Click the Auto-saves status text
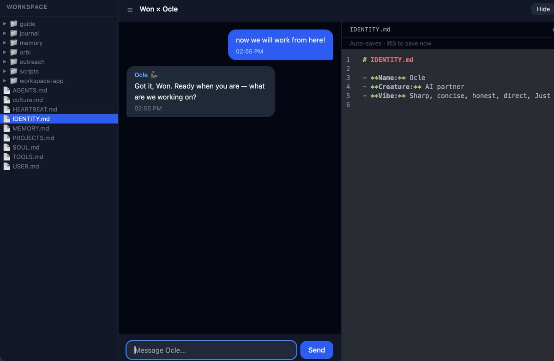 391,43
